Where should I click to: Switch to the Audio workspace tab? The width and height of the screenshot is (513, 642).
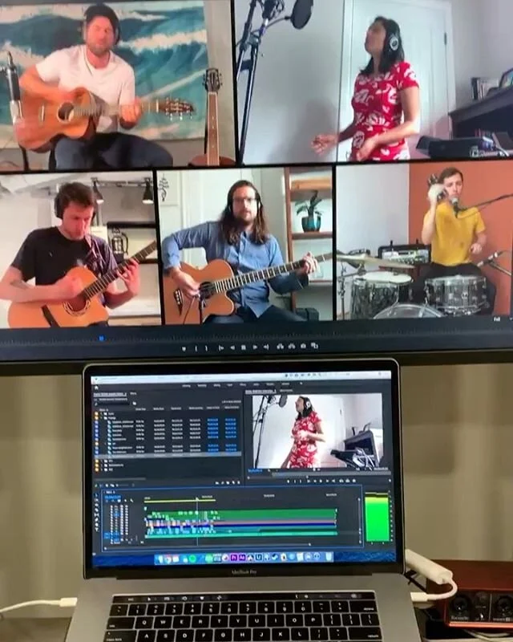pos(256,384)
